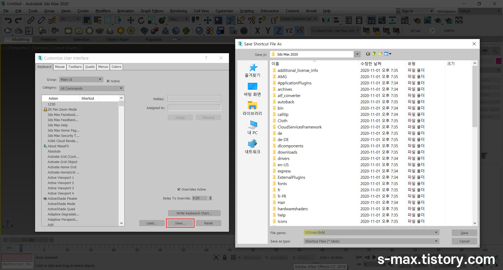503x270 pixels.
Task: Click the time slider showing 0 / 100
Action: point(28,240)
